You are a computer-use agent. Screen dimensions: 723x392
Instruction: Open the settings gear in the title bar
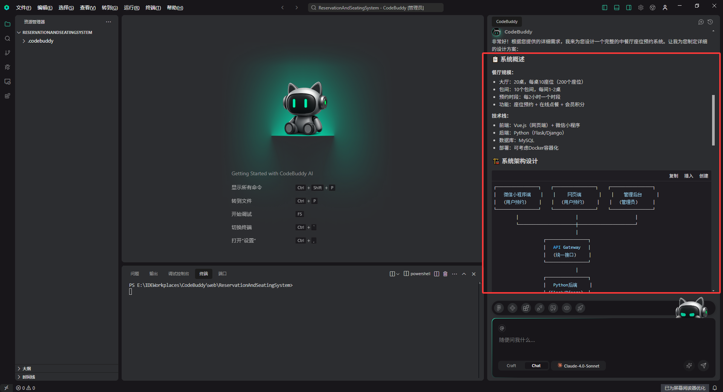[641, 8]
